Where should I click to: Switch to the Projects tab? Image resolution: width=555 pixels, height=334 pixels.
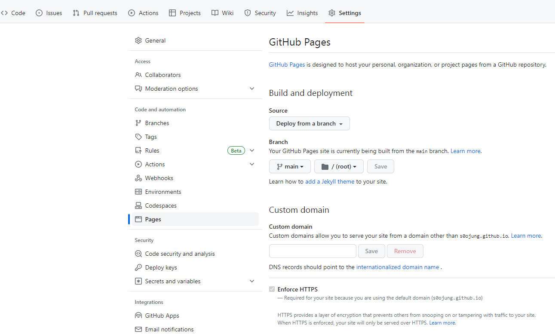pyautogui.click(x=185, y=13)
